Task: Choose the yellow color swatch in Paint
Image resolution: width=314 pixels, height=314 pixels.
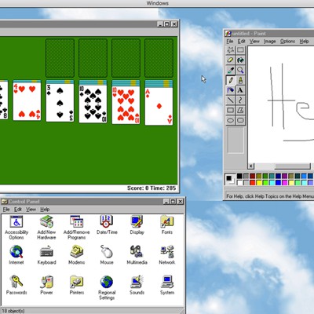Action: coord(259,182)
